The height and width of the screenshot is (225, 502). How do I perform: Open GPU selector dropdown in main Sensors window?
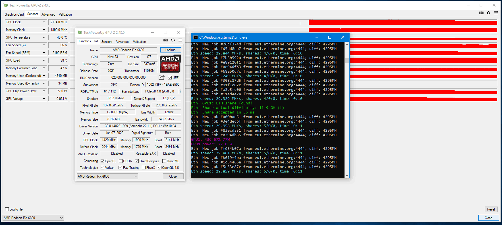tap(33, 218)
